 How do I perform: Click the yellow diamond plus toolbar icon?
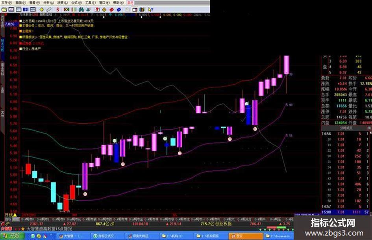click(x=41, y=9)
